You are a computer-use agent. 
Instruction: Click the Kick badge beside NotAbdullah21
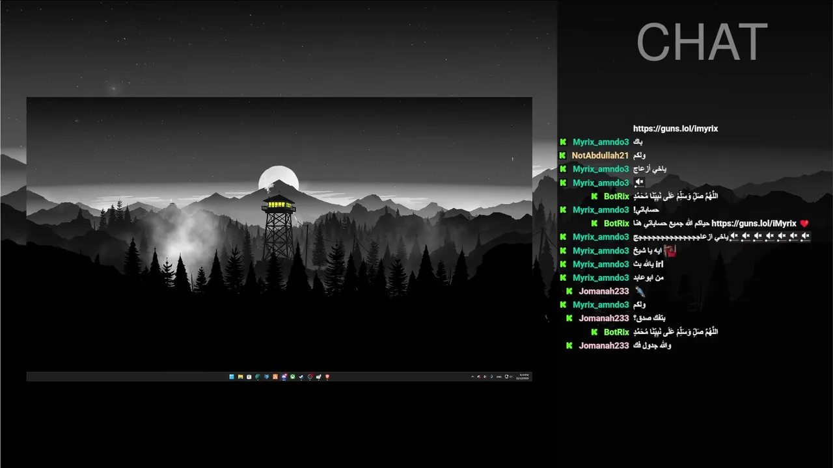[x=562, y=156]
